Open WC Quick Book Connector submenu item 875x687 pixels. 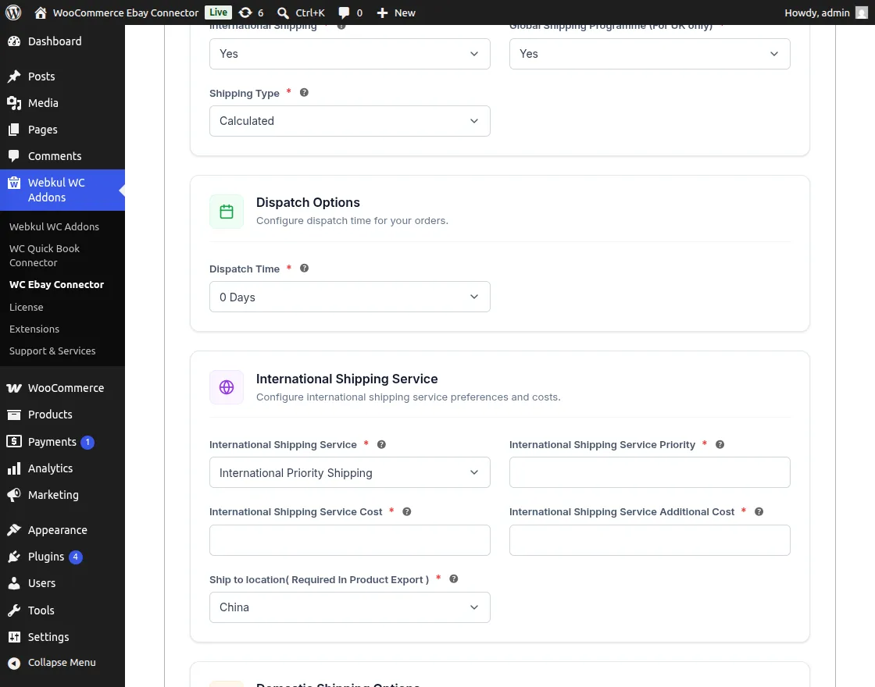45,255
